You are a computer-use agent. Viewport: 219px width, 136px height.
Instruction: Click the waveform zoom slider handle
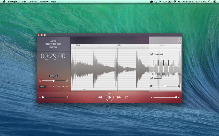click(x=43, y=97)
